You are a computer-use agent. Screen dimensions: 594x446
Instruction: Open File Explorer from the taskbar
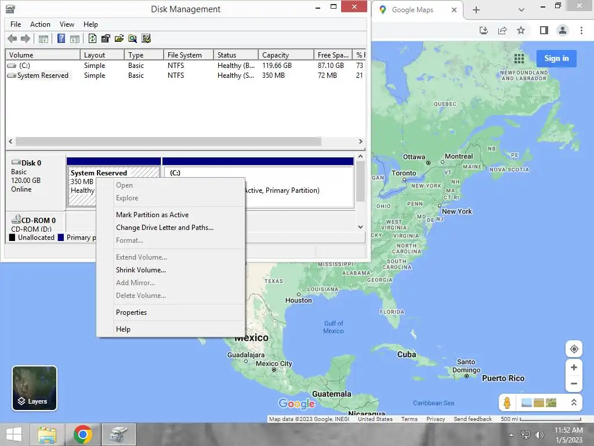click(x=46, y=434)
